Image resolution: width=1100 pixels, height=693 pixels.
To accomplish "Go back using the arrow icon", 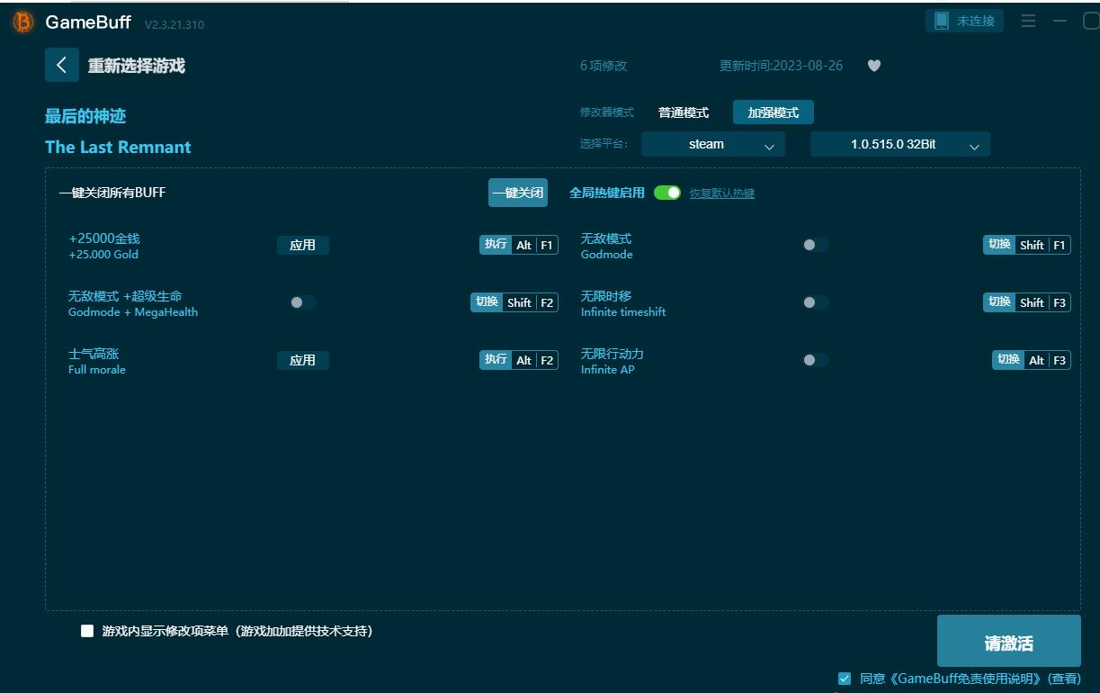I will pyautogui.click(x=61, y=65).
